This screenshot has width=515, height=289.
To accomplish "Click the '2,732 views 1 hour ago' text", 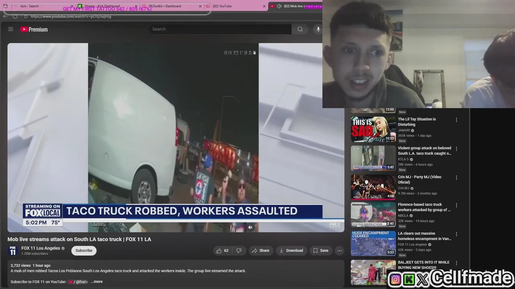I will pyautogui.click(x=31, y=266).
